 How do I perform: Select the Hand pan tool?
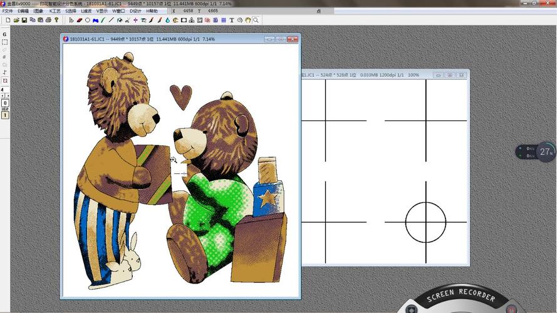point(247,20)
